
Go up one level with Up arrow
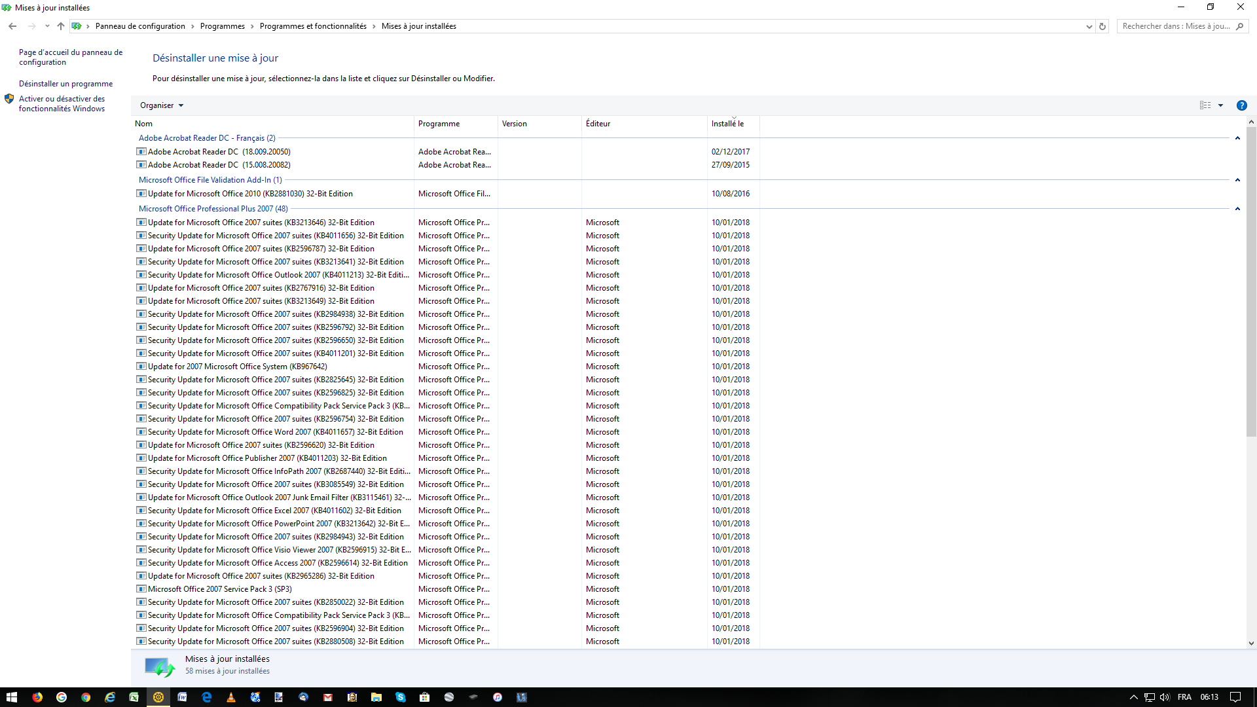tap(61, 26)
